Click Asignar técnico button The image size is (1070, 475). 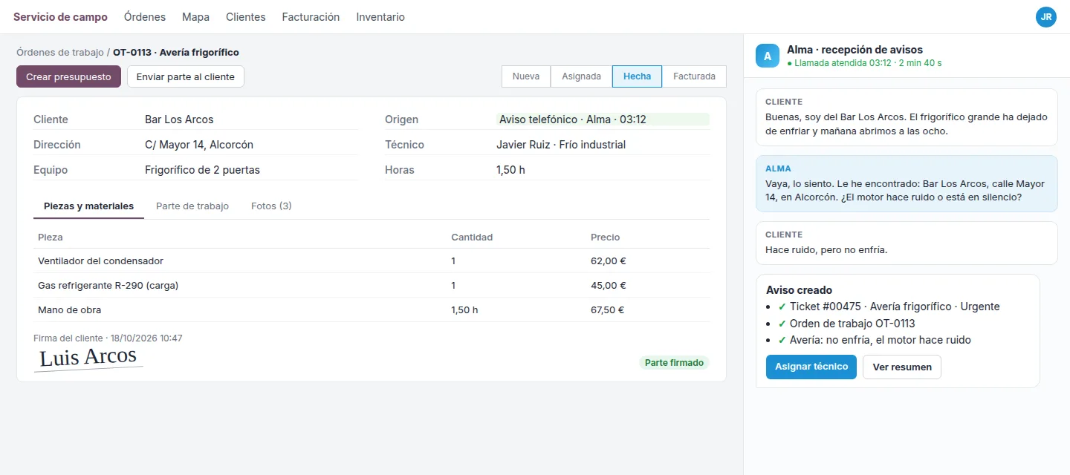pos(811,367)
